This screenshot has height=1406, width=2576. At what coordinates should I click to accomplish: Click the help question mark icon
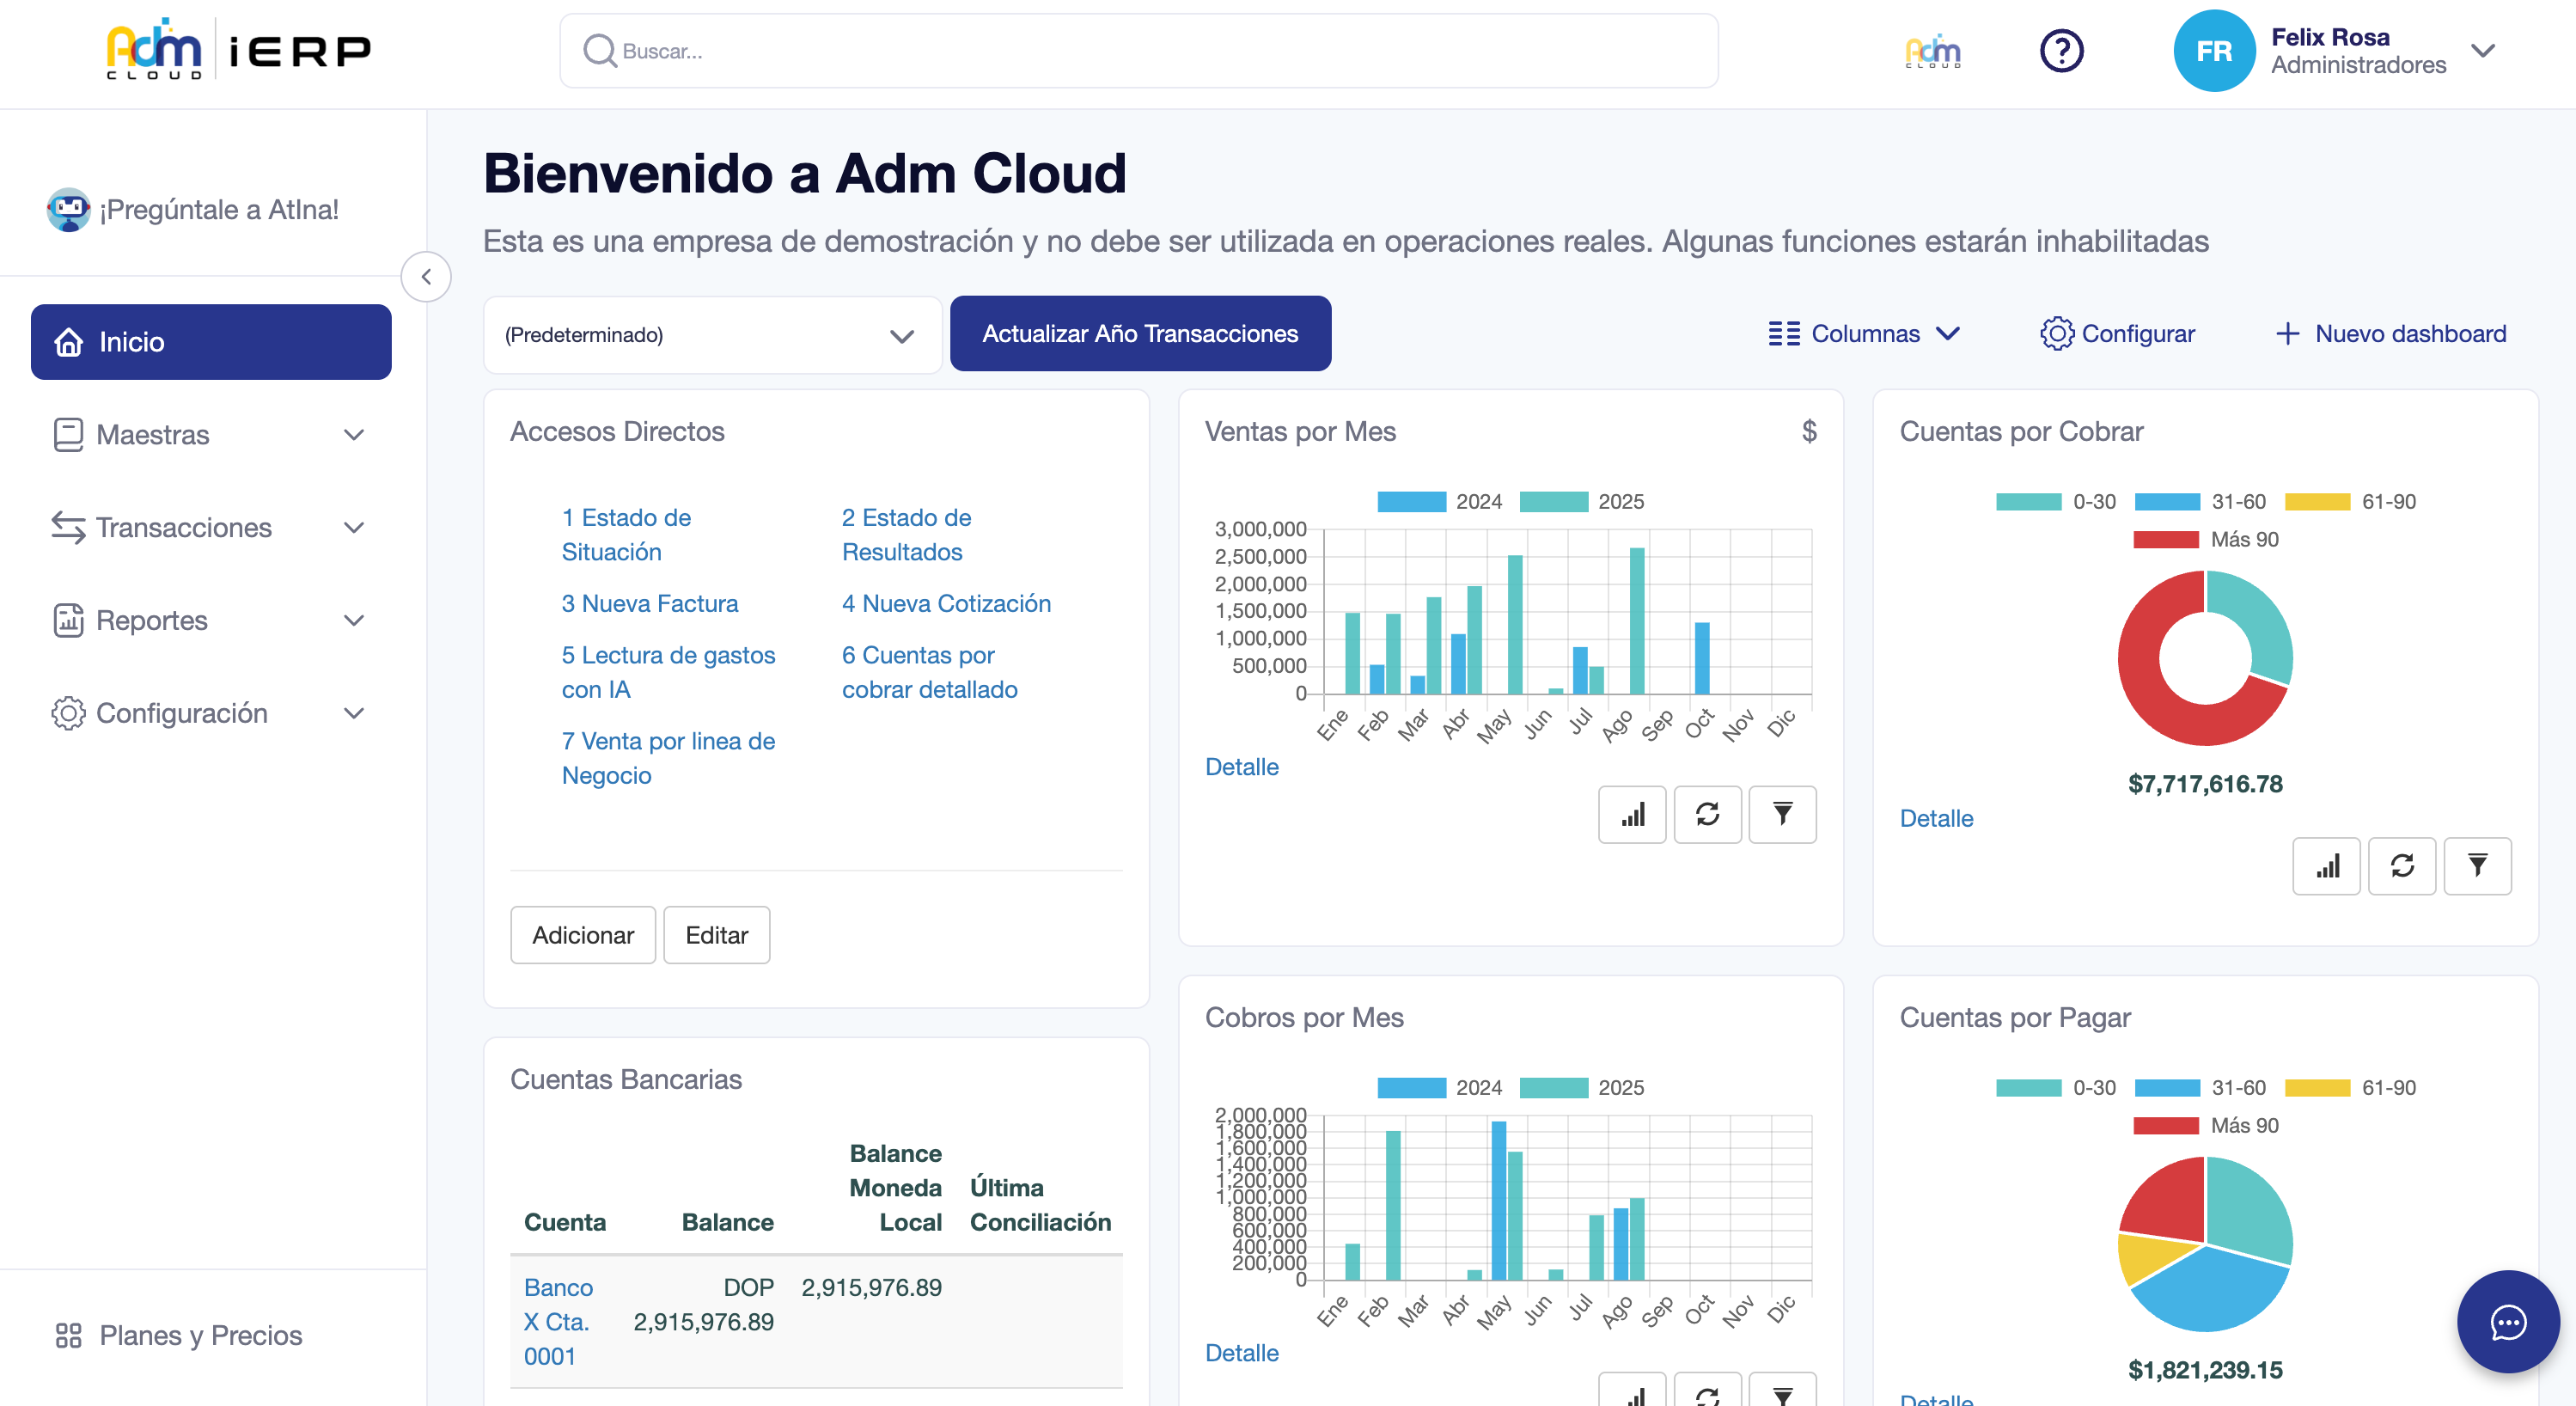tap(2062, 50)
